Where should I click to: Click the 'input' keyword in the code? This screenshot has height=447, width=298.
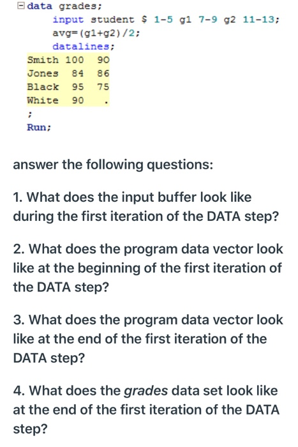coord(68,19)
